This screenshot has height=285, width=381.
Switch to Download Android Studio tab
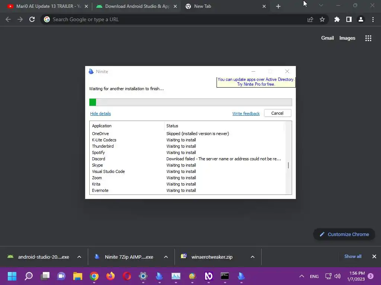[137, 6]
